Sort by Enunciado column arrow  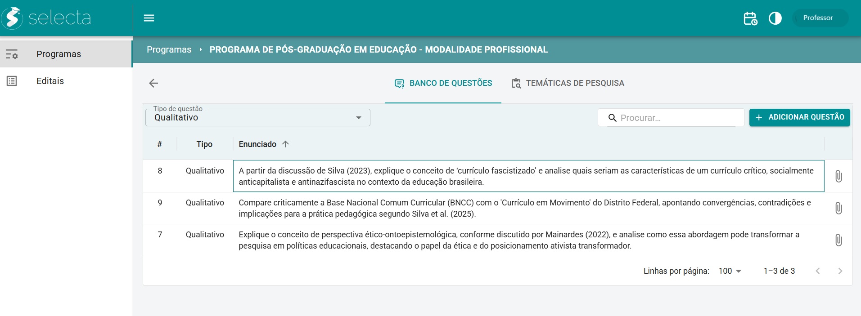point(285,144)
